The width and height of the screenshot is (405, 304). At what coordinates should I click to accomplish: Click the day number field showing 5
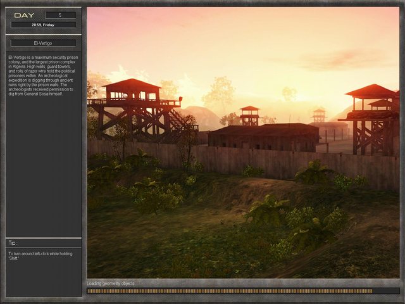click(61, 15)
